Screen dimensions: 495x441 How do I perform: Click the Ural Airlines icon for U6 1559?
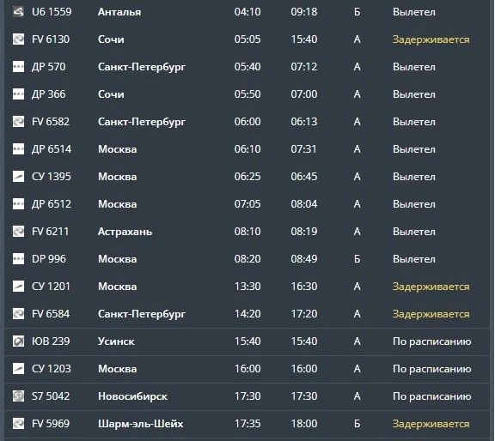pos(18,12)
